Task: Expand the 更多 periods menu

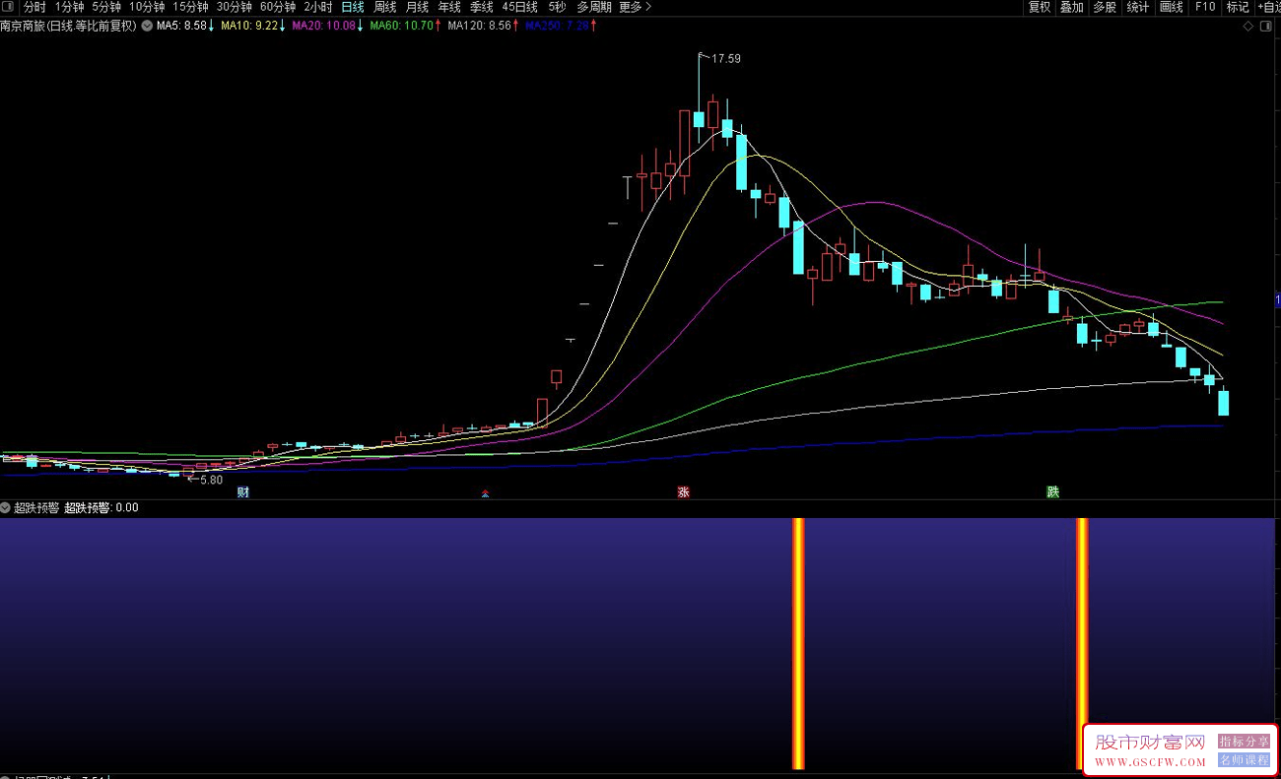Action: 636,7
